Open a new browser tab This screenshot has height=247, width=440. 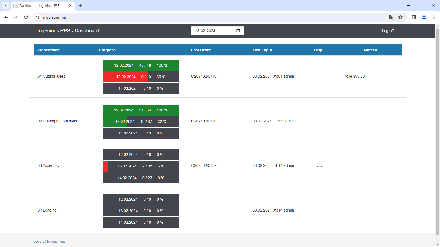[80, 5]
